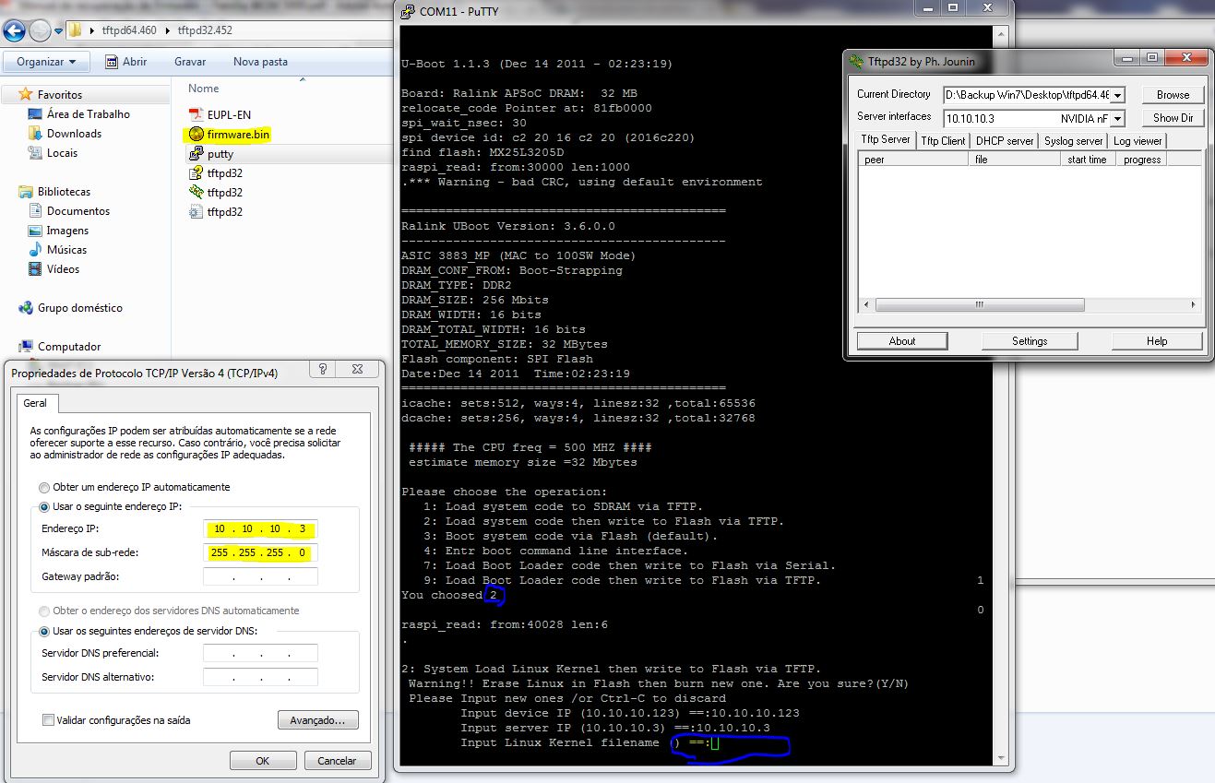1215x783 pixels.
Task: Select Obter um endereço IP automaticamente
Action: (44, 487)
